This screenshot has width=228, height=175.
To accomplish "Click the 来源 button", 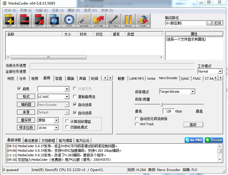I will pyautogui.click(x=26, y=112).
